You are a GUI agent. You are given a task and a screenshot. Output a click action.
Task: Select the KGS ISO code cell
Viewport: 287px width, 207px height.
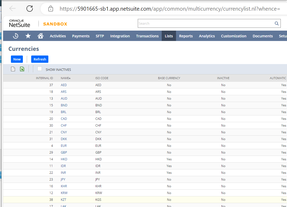coord(98,200)
